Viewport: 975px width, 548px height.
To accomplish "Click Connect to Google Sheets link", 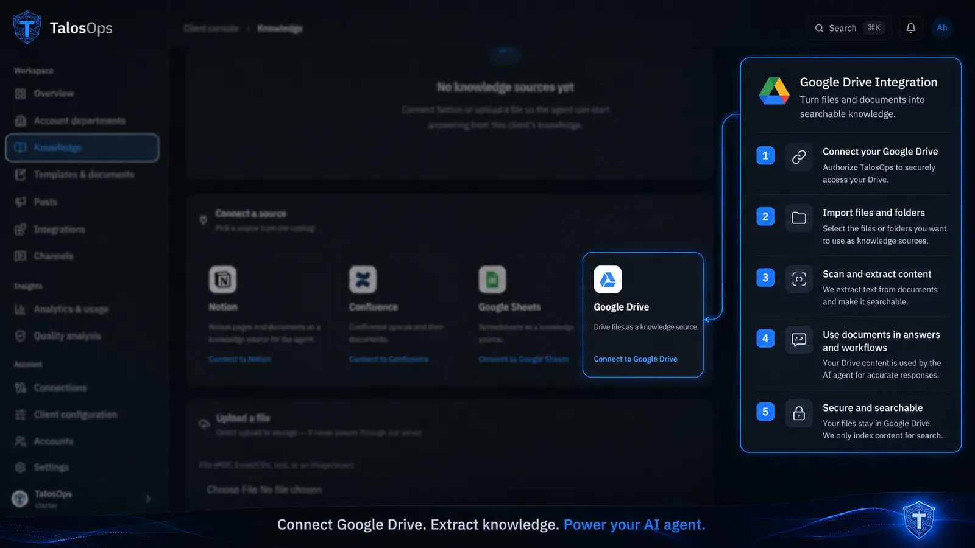I will [523, 359].
